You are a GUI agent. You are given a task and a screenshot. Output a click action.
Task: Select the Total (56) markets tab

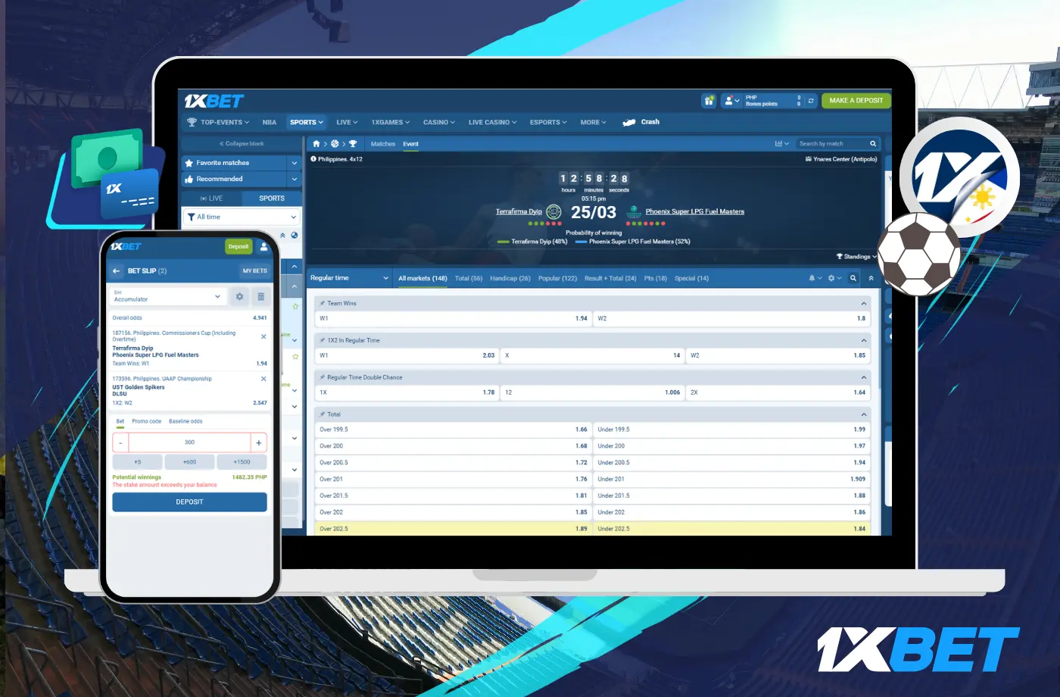pos(469,278)
